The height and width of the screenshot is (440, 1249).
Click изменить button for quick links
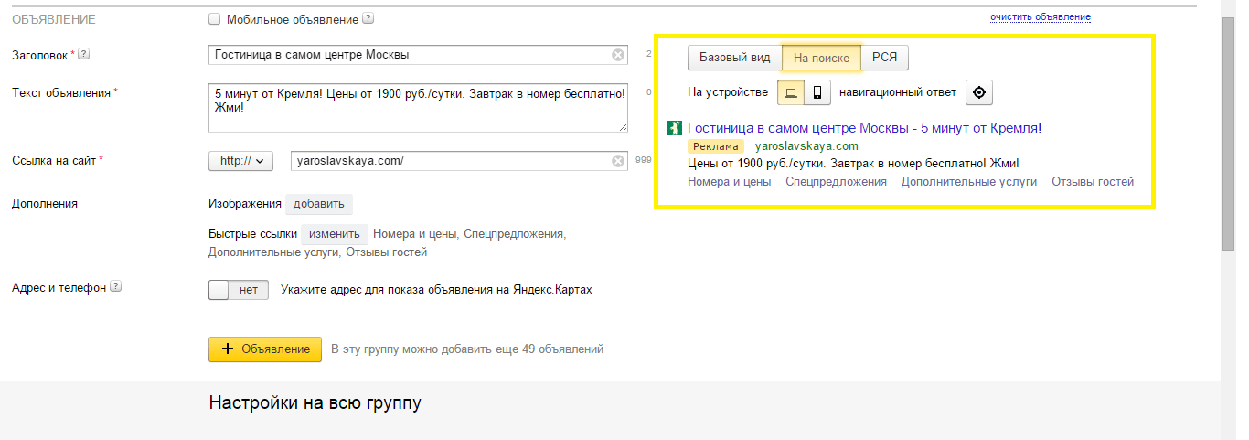tap(335, 234)
